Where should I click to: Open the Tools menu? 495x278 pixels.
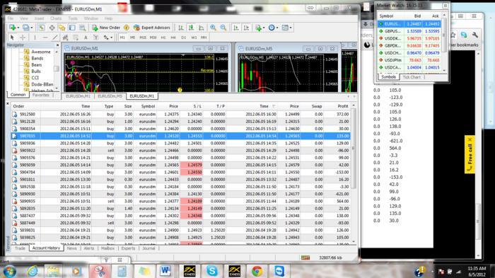click(x=73, y=18)
